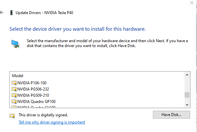
Task: Open the Have Disk dialog
Action: click(171, 115)
